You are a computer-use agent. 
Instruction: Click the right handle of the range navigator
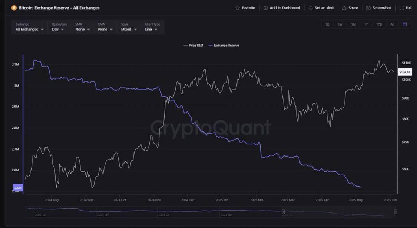[396, 212]
